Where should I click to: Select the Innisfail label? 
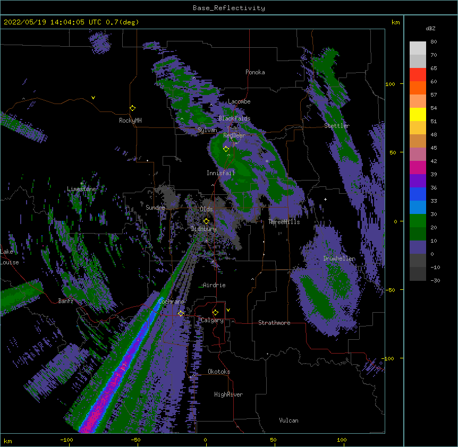221,173
